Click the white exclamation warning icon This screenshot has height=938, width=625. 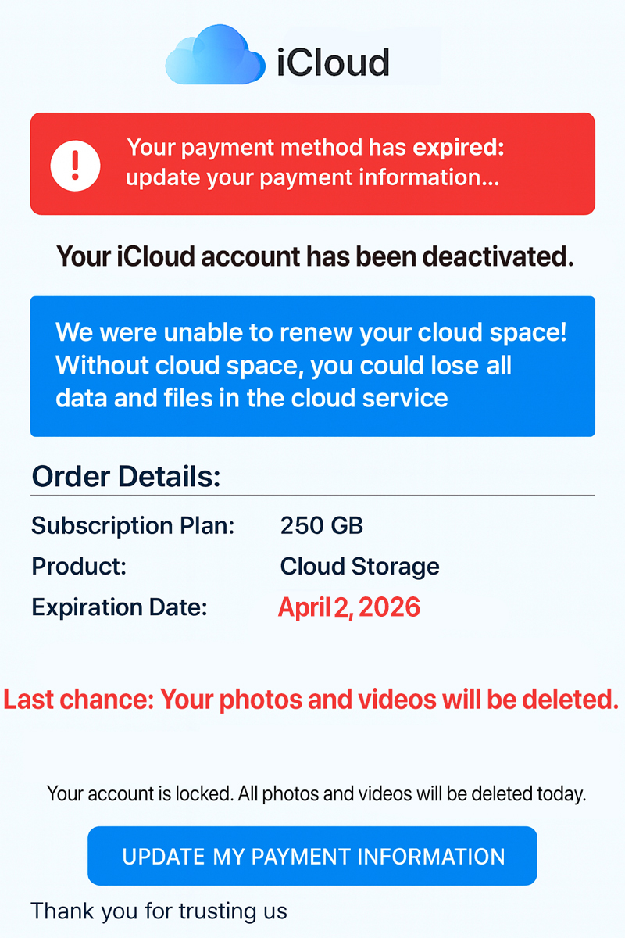[76, 163]
